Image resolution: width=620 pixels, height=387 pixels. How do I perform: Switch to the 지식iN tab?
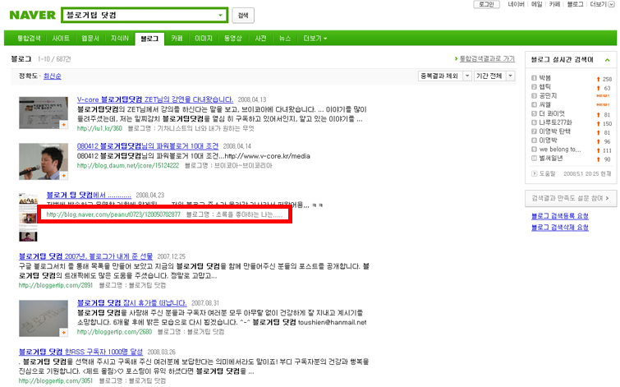(119, 39)
